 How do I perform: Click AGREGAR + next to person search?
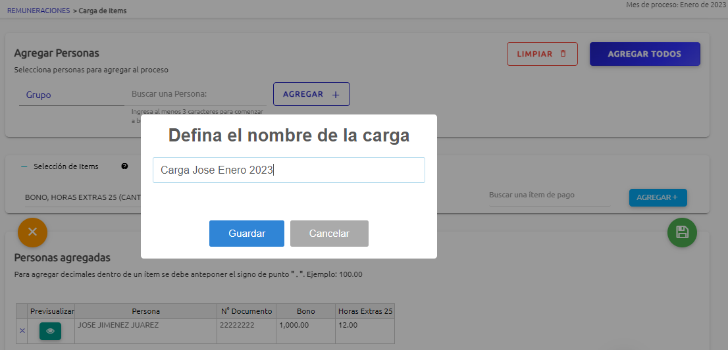311,94
